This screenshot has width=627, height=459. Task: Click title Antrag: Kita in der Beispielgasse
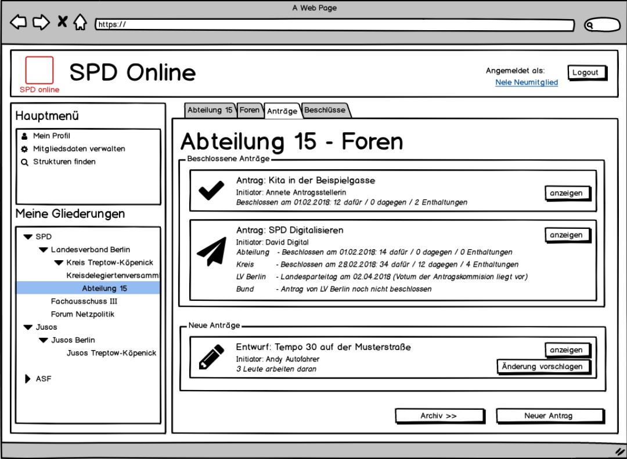305,180
